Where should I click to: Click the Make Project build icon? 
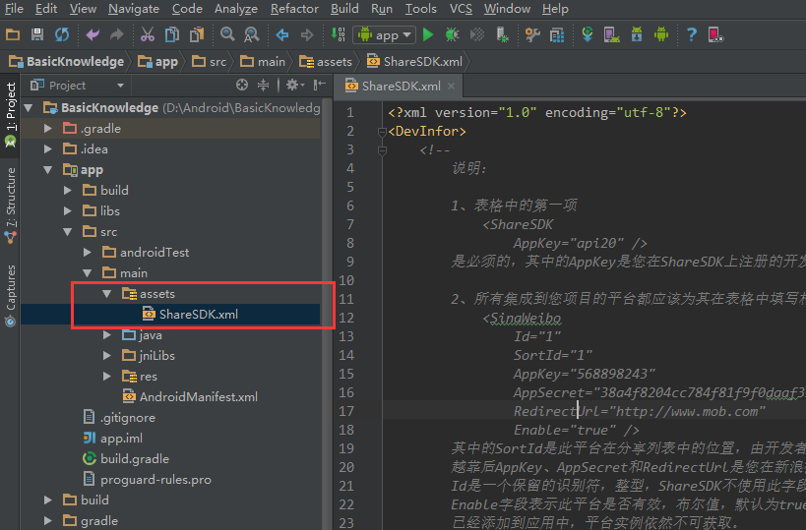point(338,34)
